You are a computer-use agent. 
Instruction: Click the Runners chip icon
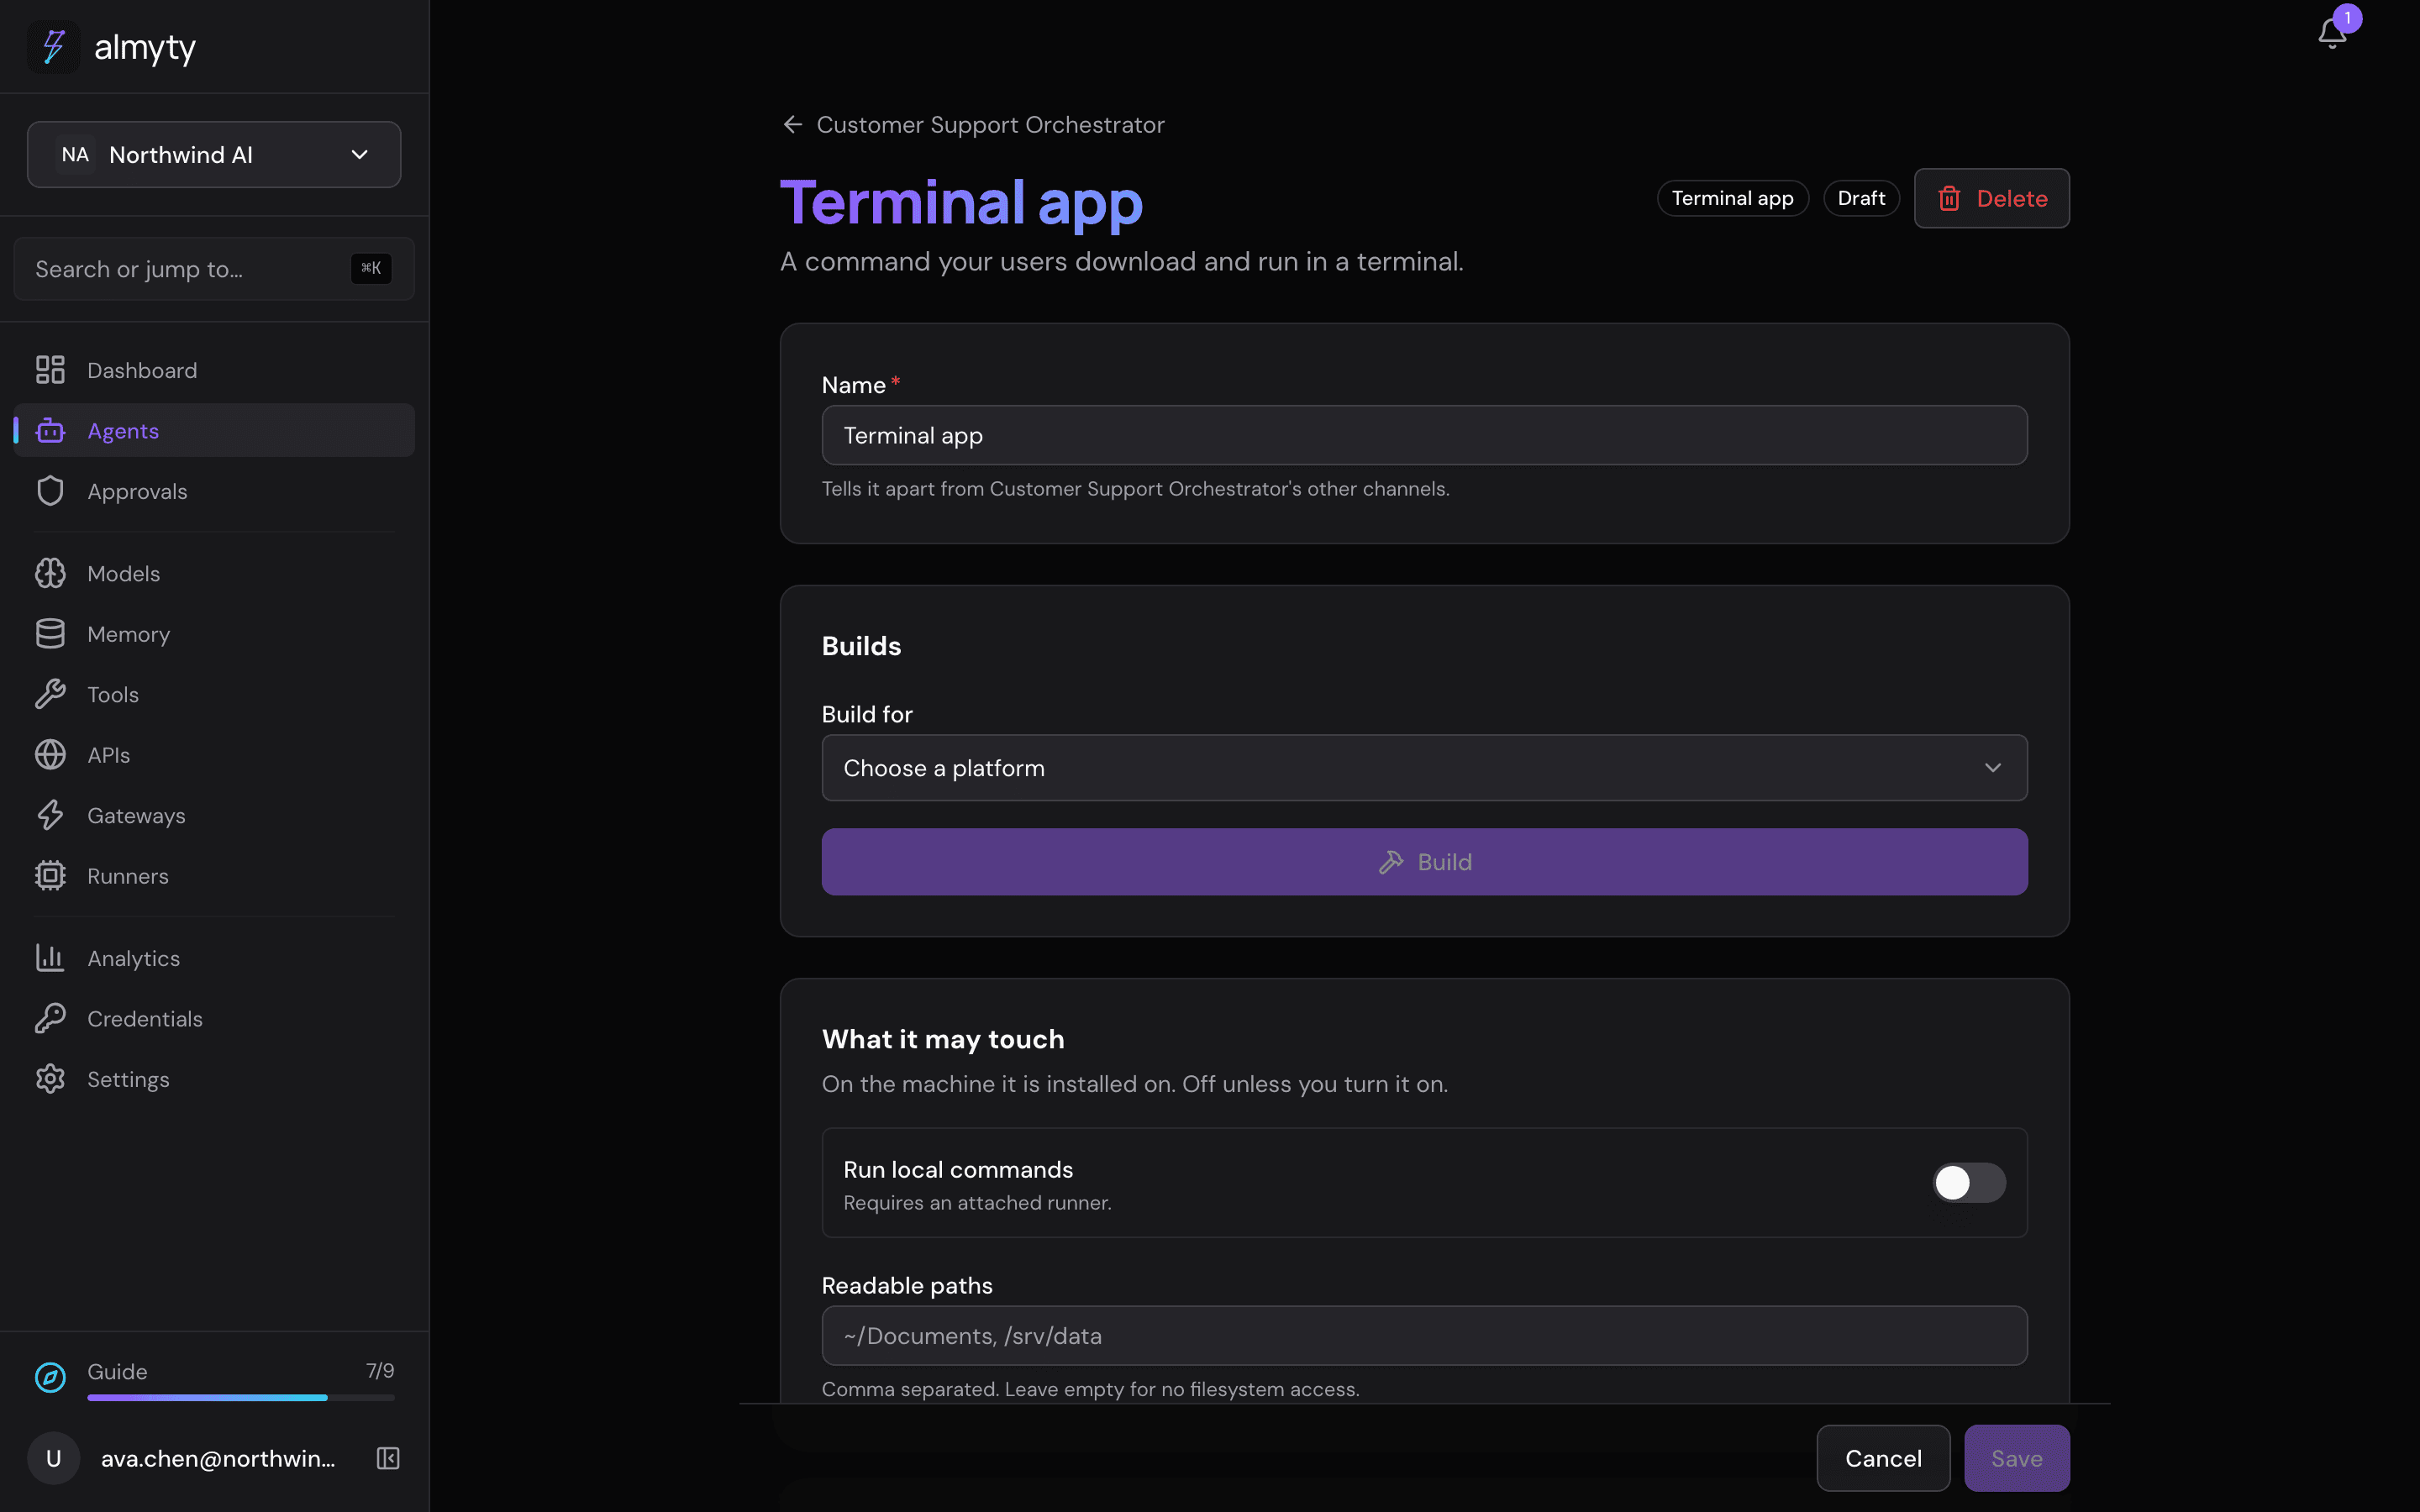coord(50,876)
